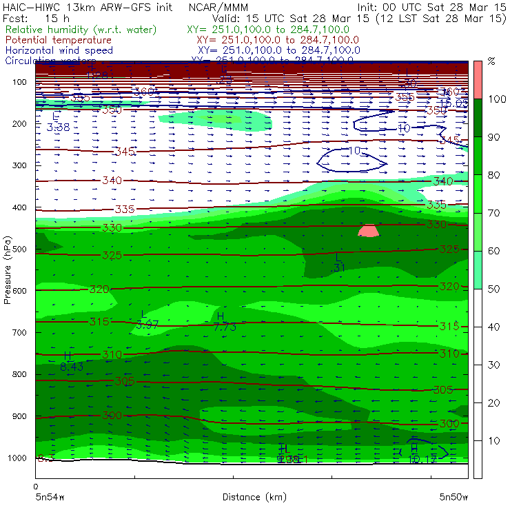Click the 900 hPa pressure tick label
Image resolution: width=510 pixels, height=510 pixels.
tap(19, 416)
